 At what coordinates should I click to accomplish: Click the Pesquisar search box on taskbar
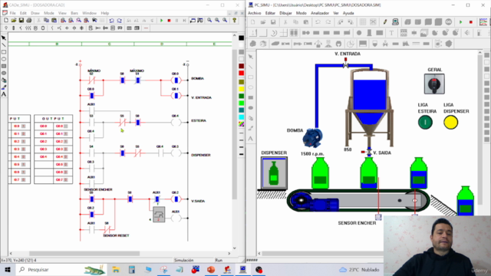point(61,269)
